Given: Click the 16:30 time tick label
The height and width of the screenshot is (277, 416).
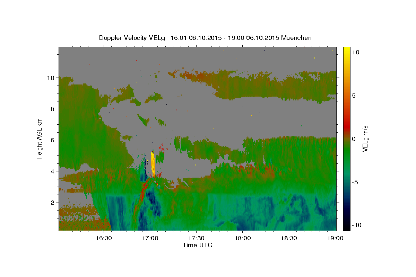Looking at the screenshot, I should [104, 238].
